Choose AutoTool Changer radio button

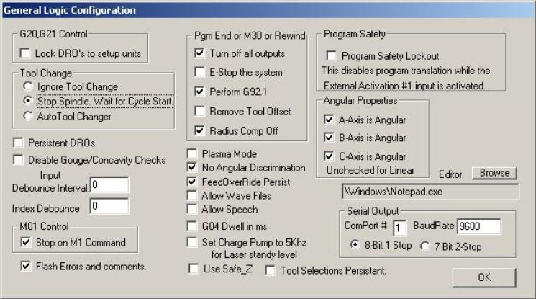(28, 116)
